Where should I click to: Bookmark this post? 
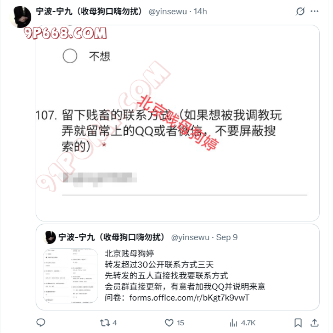pos(298,323)
